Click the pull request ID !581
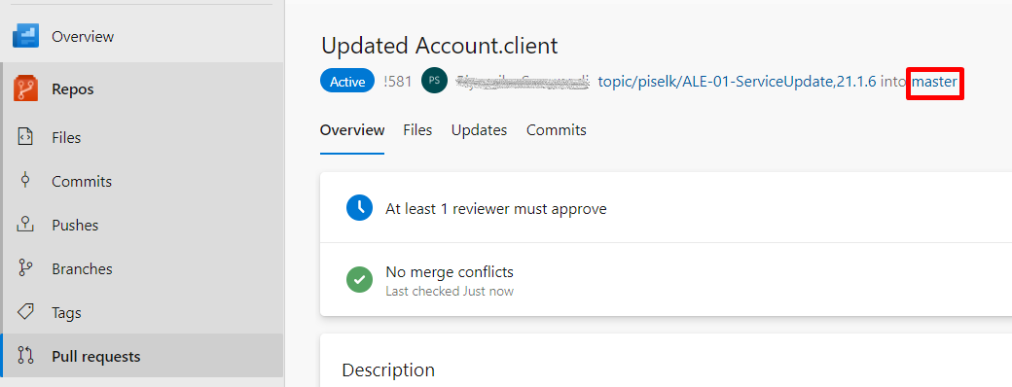This screenshot has height=387, width=1012. click(398, 82)
